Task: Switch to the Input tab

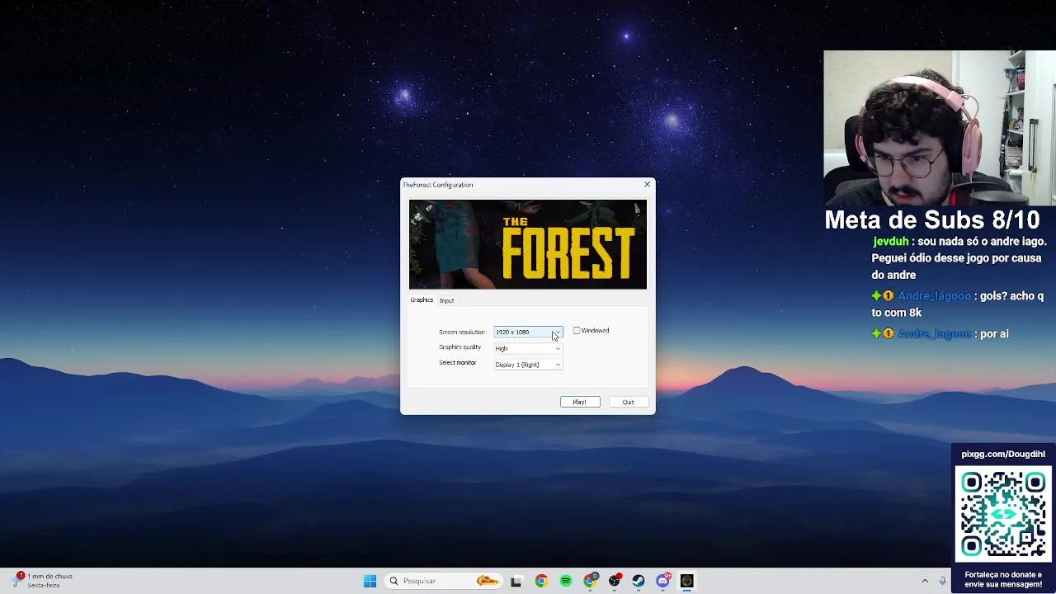Action: point(446,300)
